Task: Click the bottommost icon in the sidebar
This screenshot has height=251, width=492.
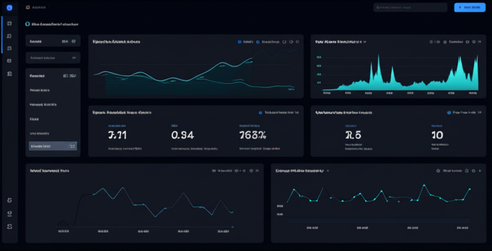Action: point(9,226)
